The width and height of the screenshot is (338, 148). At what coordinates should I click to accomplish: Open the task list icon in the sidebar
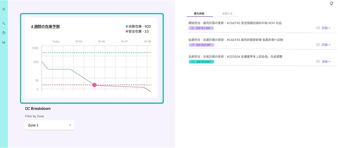4,24
